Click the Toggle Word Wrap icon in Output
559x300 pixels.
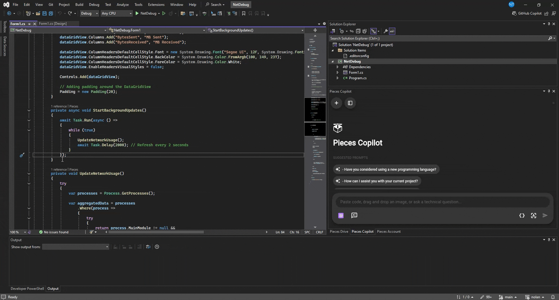tap(148, 247)
